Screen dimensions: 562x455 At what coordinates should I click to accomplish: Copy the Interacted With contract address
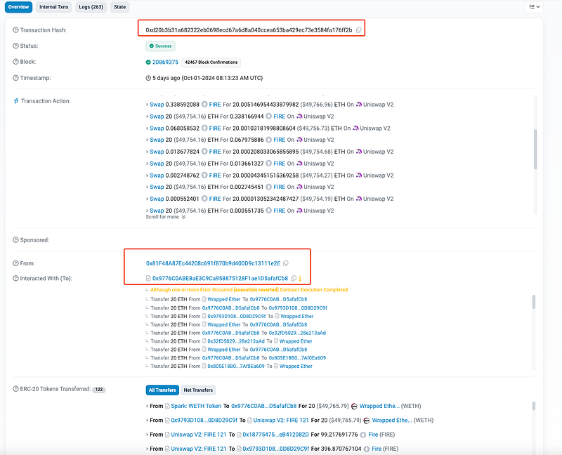coord(294,279)
